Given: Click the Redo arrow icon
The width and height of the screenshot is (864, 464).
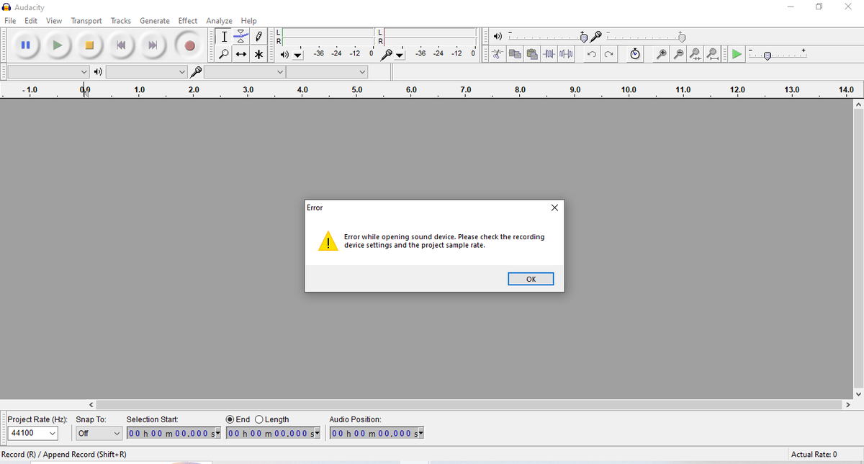Looking at the screenshot, I should (609, 54).
